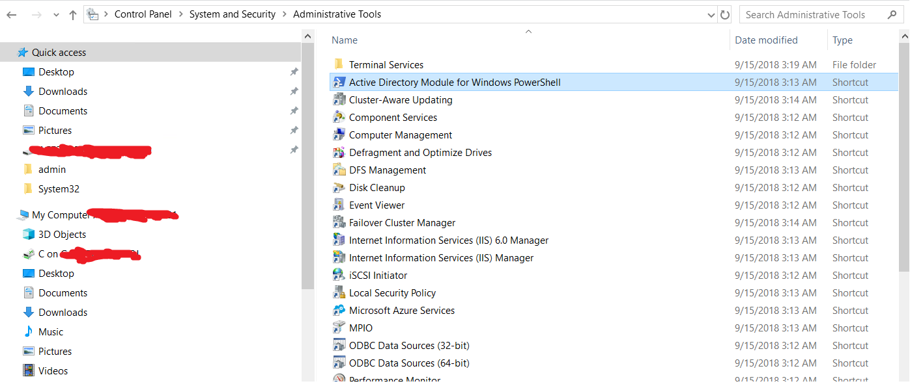Click the ODBC Data Sources (32-bit) icon
The image size is (910, 388).
click(339, 345)
